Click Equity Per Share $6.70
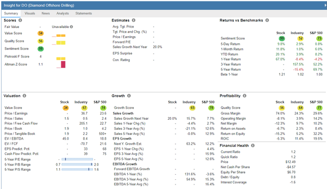 291,172
